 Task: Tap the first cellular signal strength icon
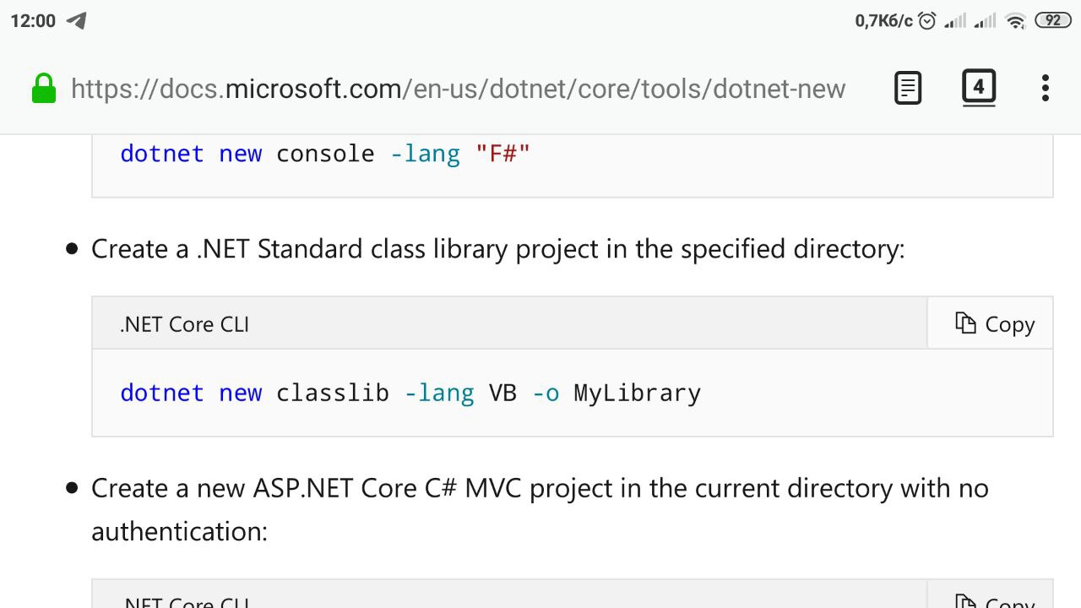click(955, 21)
